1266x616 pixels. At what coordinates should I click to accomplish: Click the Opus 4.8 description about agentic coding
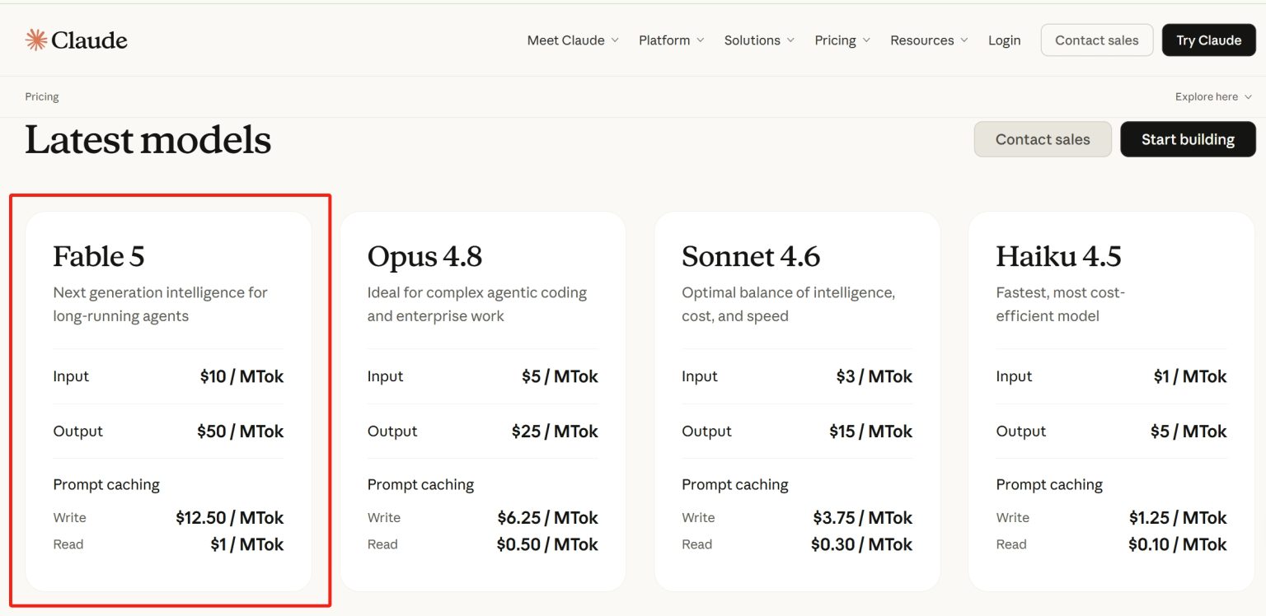[476, 304]
